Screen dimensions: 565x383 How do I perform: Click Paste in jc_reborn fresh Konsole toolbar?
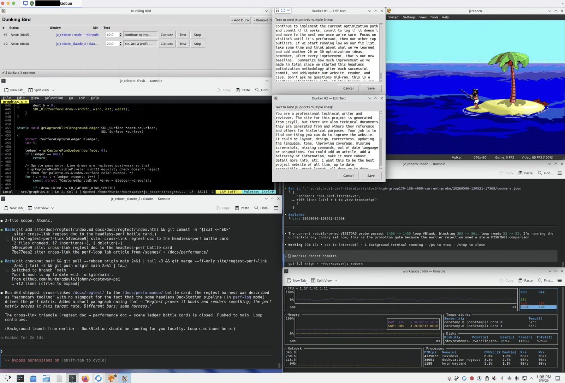(x=243, y=90)
